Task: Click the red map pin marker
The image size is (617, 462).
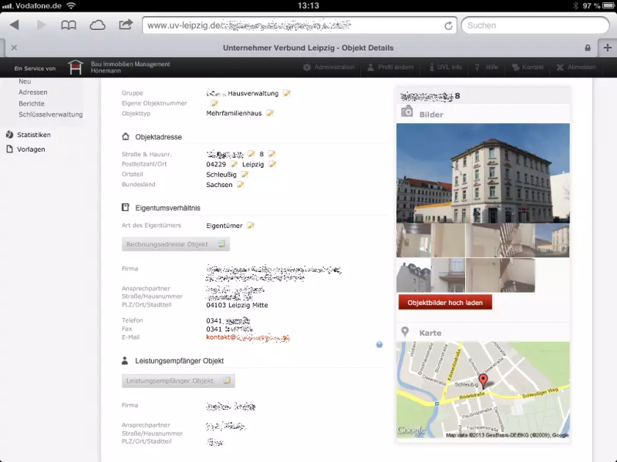Action: (x=484, y=380)
